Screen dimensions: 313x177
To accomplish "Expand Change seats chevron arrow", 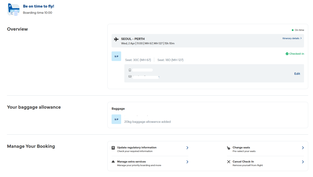I will click(303, 148).
